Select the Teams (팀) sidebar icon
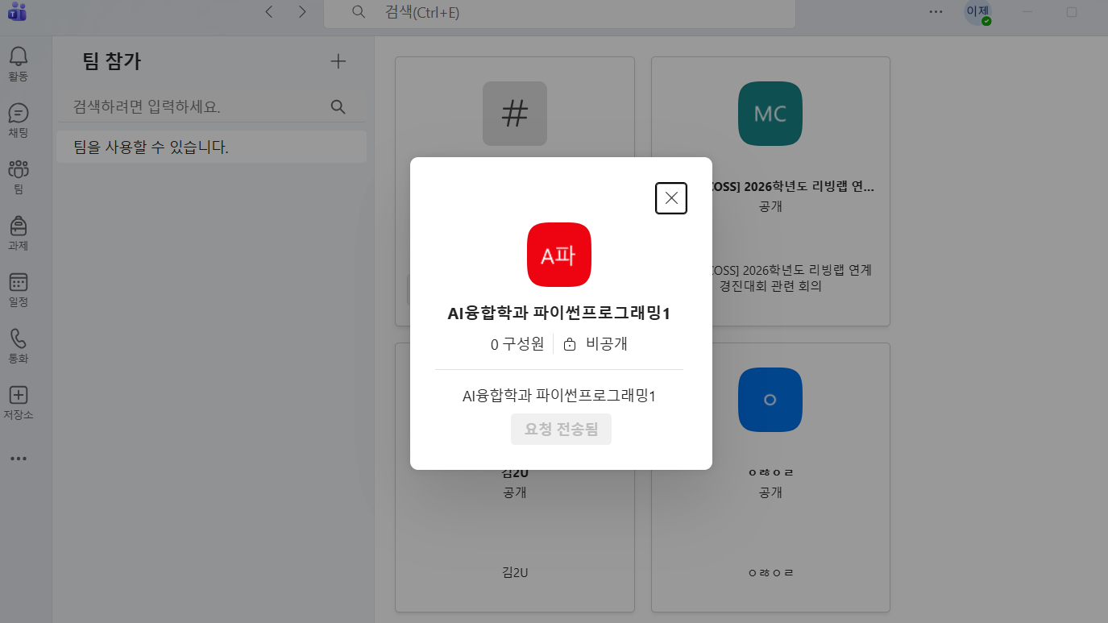The height and width of the screenshot is (623, 1108). click(x=18, y=176)
